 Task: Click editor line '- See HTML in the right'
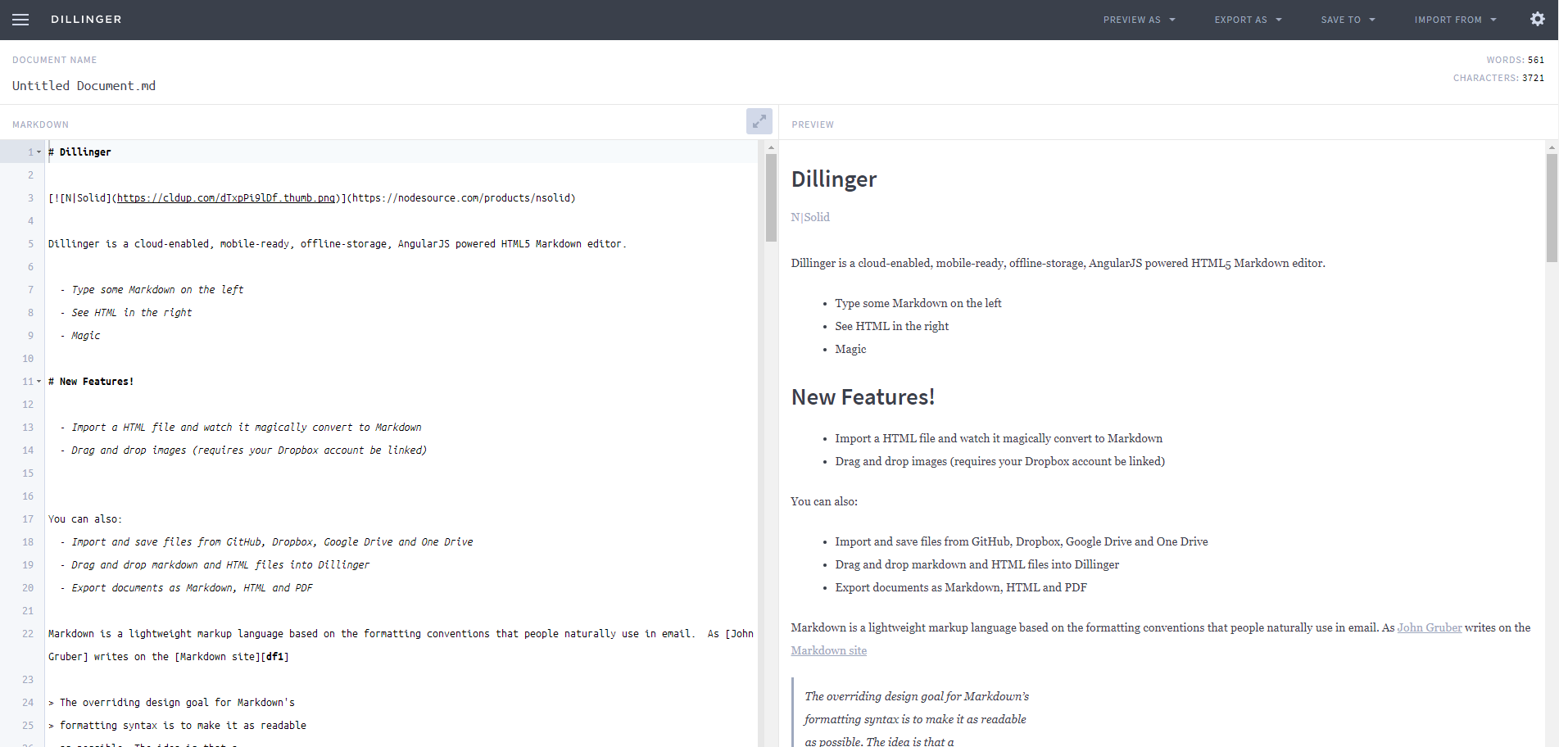point(125,313)
